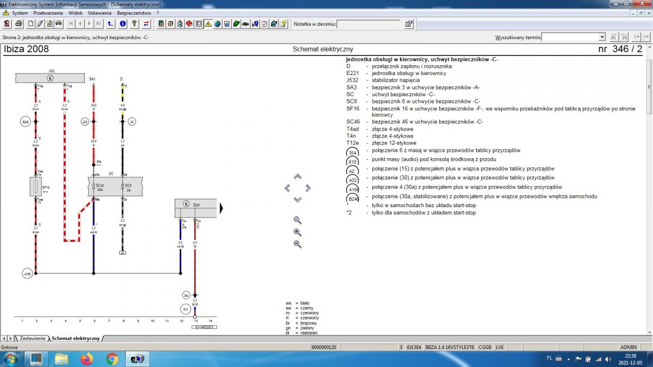
Task: Open the Windows Start button
Action: click(11, 359)
